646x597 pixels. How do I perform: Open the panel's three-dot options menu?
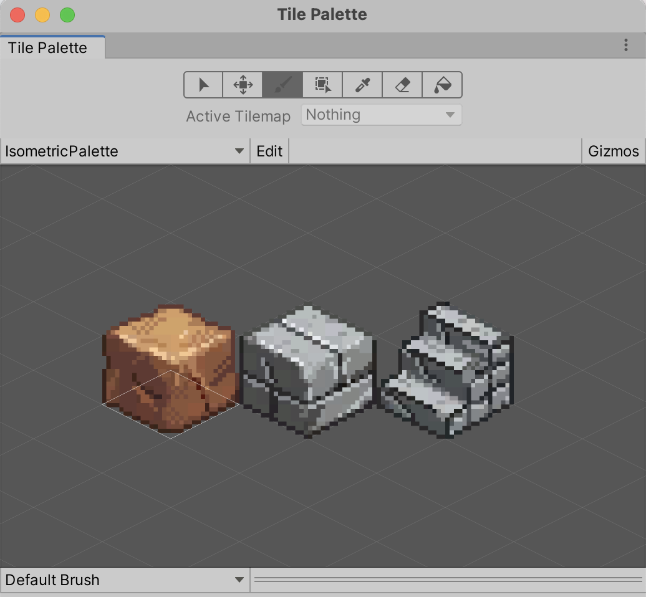(x=626, y=45)
